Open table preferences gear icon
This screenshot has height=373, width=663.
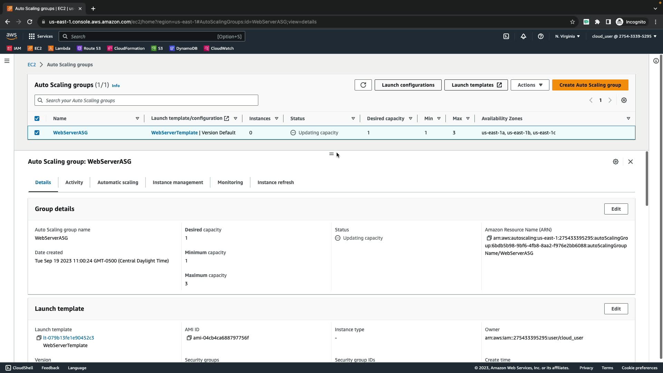pos(624,100)
